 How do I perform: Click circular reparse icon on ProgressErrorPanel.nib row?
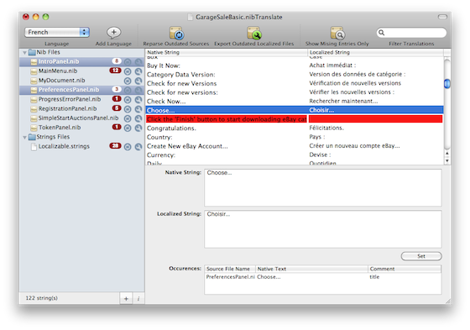click(128, 100)
